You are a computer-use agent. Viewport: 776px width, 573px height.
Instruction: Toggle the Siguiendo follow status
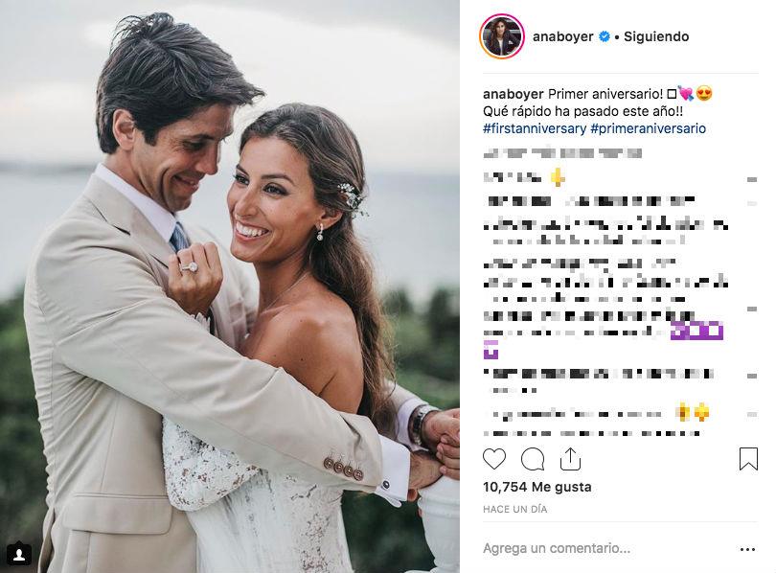click(x=656, y=36)
